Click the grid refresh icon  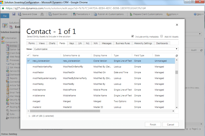[177, 56]
